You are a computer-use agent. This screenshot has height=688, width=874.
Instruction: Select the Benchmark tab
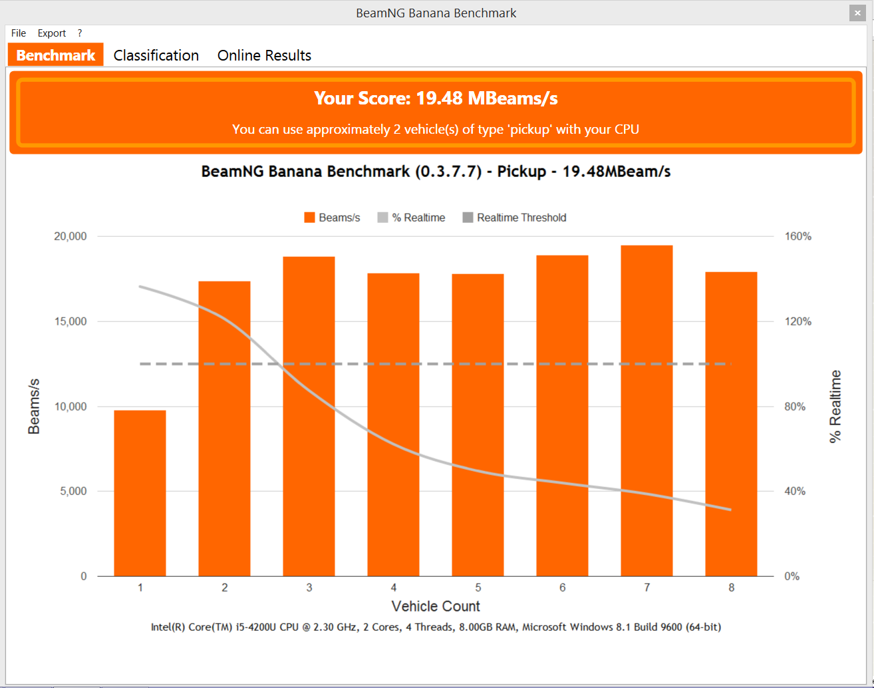click(56, 55)
